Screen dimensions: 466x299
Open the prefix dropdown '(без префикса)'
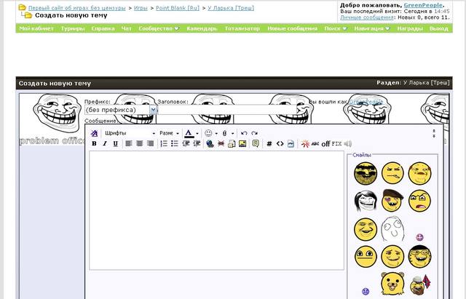[x=121, y=110]
